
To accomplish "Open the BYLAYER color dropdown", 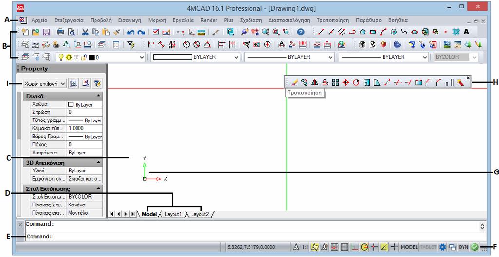I will point(236,57).
